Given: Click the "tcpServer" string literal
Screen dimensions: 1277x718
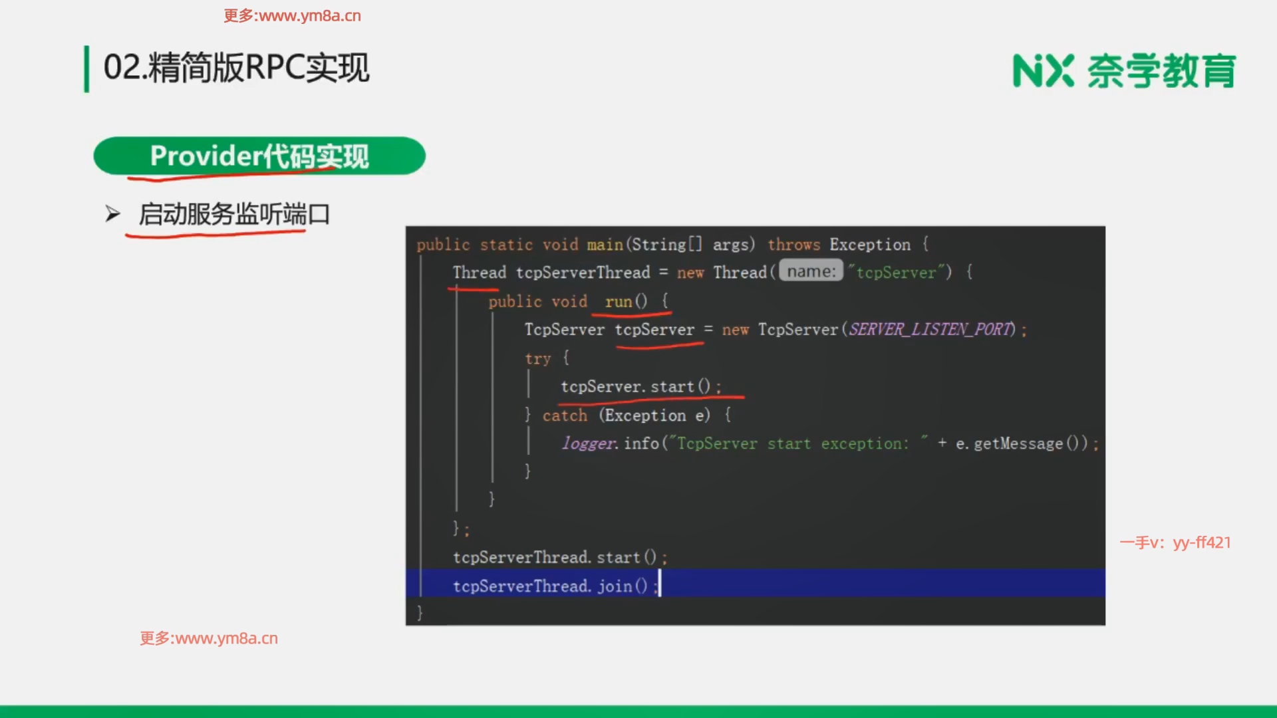Looking at the screenshot, I should (x=896, y=272).
